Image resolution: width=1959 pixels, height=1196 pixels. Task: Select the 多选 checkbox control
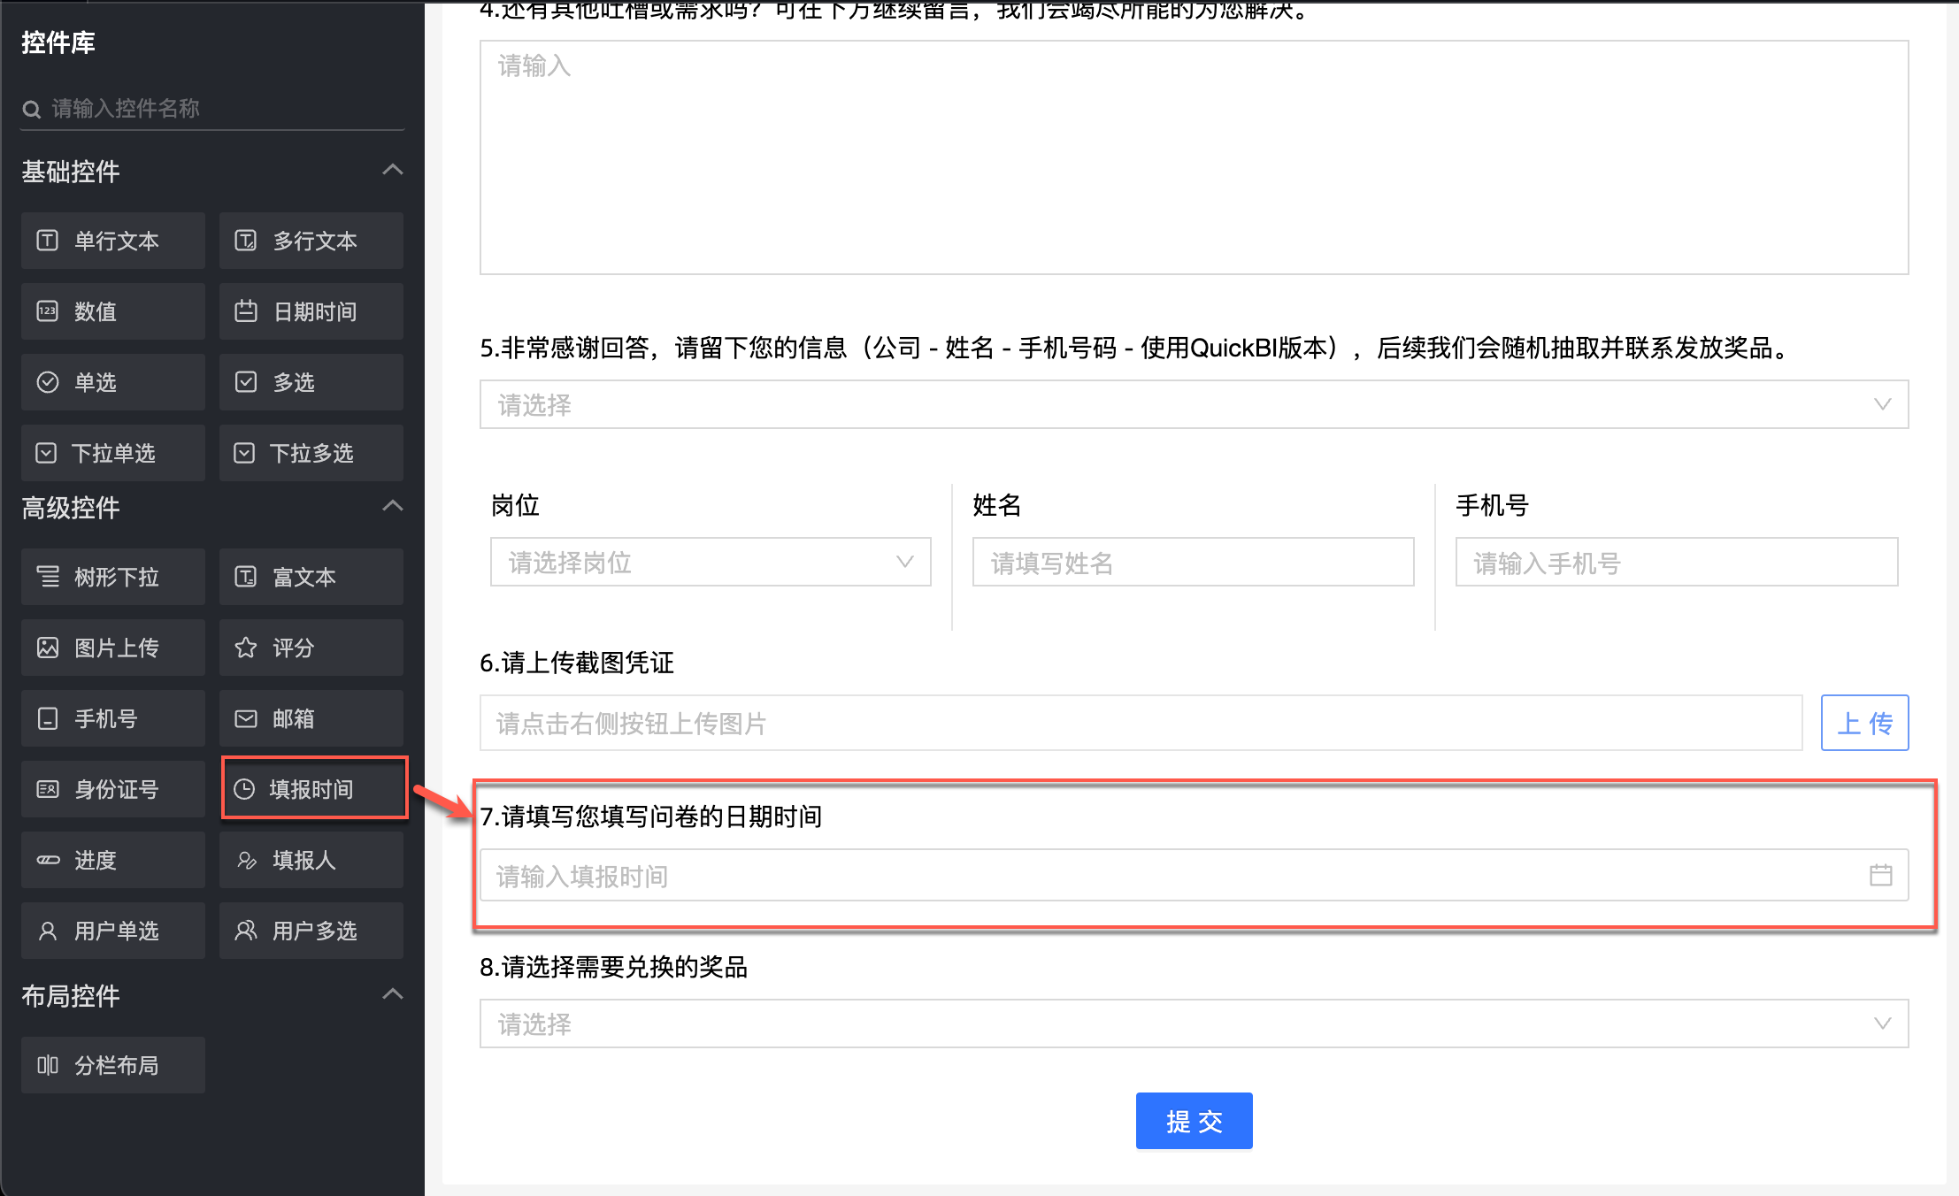click(311, 382)
